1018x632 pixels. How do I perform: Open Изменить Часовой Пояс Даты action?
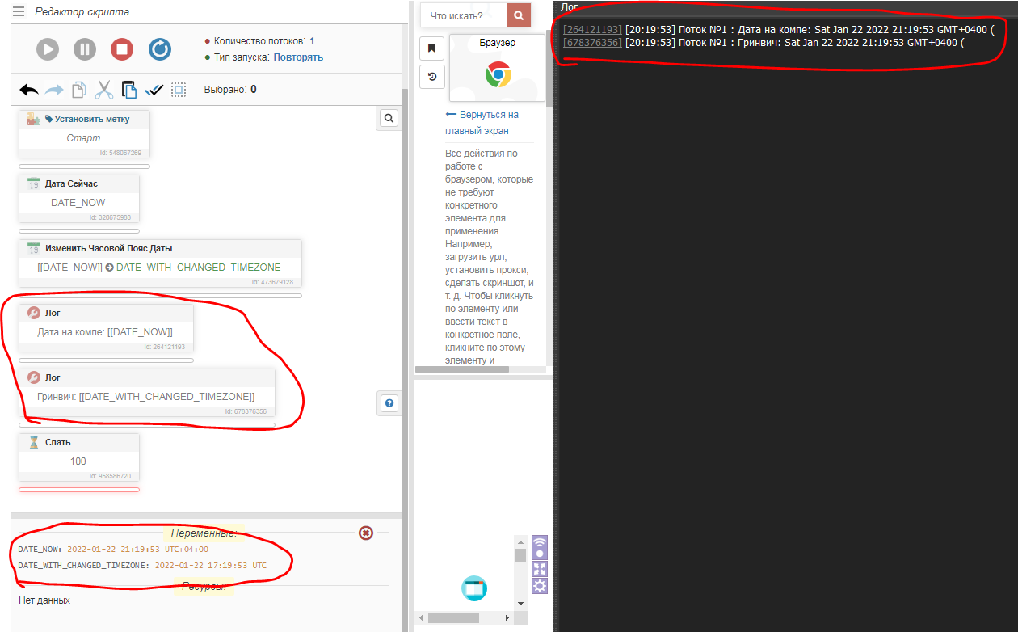tap(160, 263)
